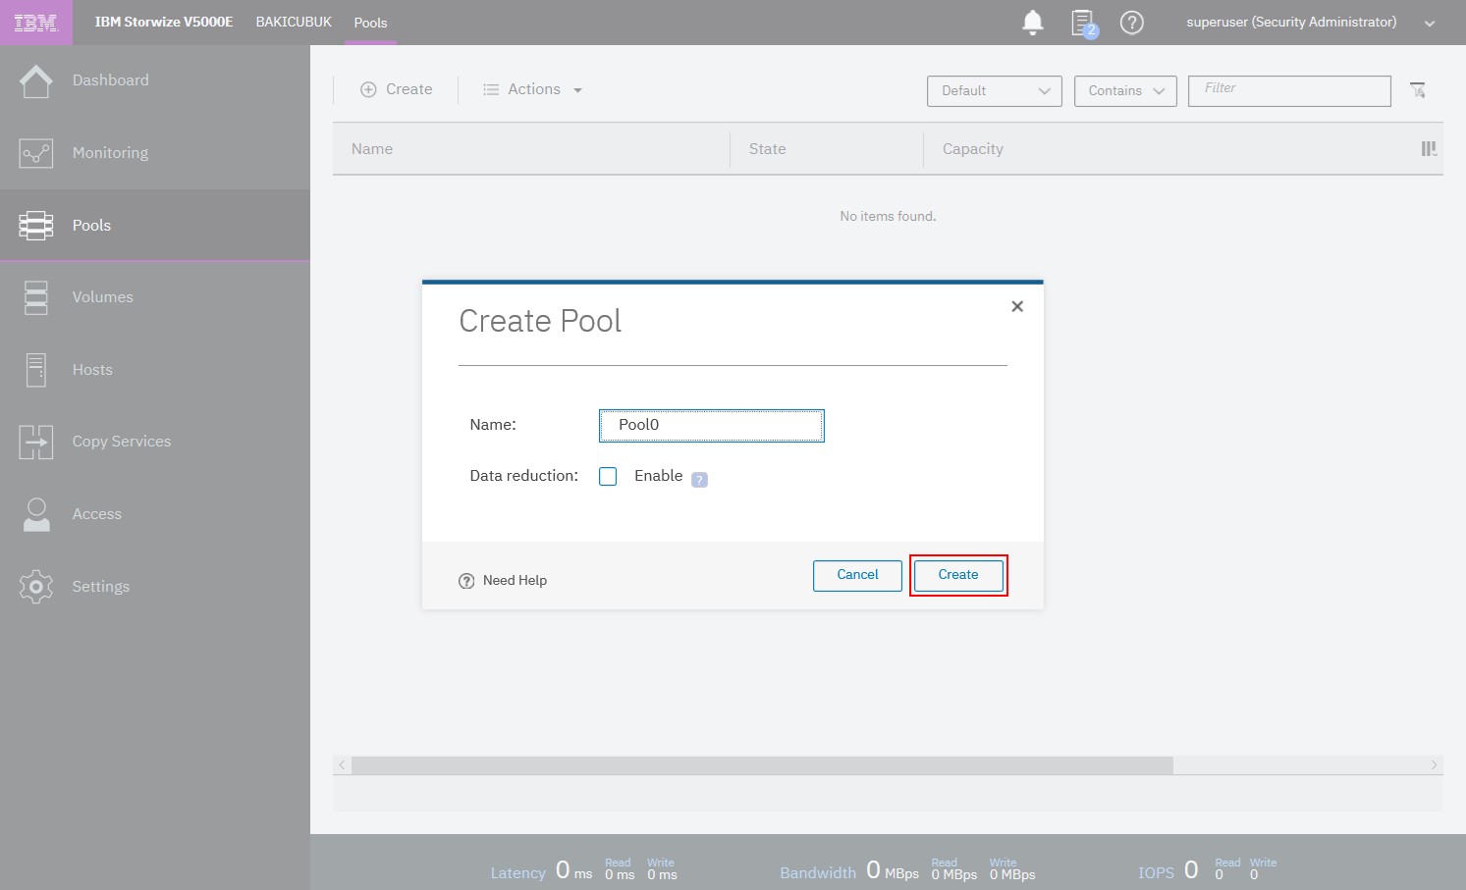Click the Copy Services arrow icon
The image size is (1466, 890).
[36, 443]
